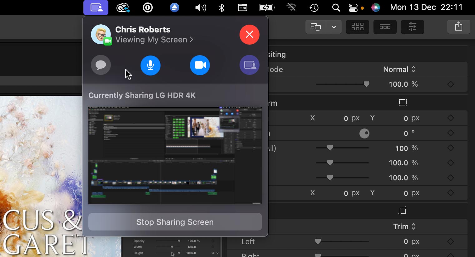The height and width of the screenshot is (257, 475).
Task: Open the Time Machine menu bar icon
Action: point(314,7)
